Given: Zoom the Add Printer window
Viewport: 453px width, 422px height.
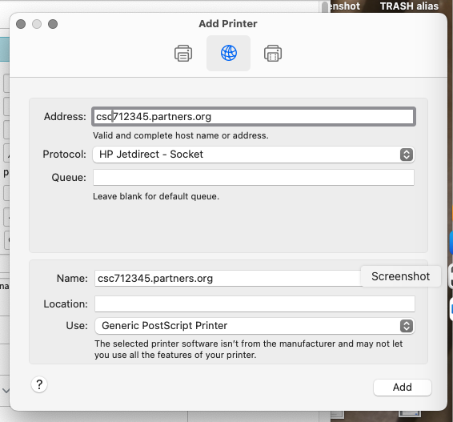Looking at the screenshot, I should 53,24.
